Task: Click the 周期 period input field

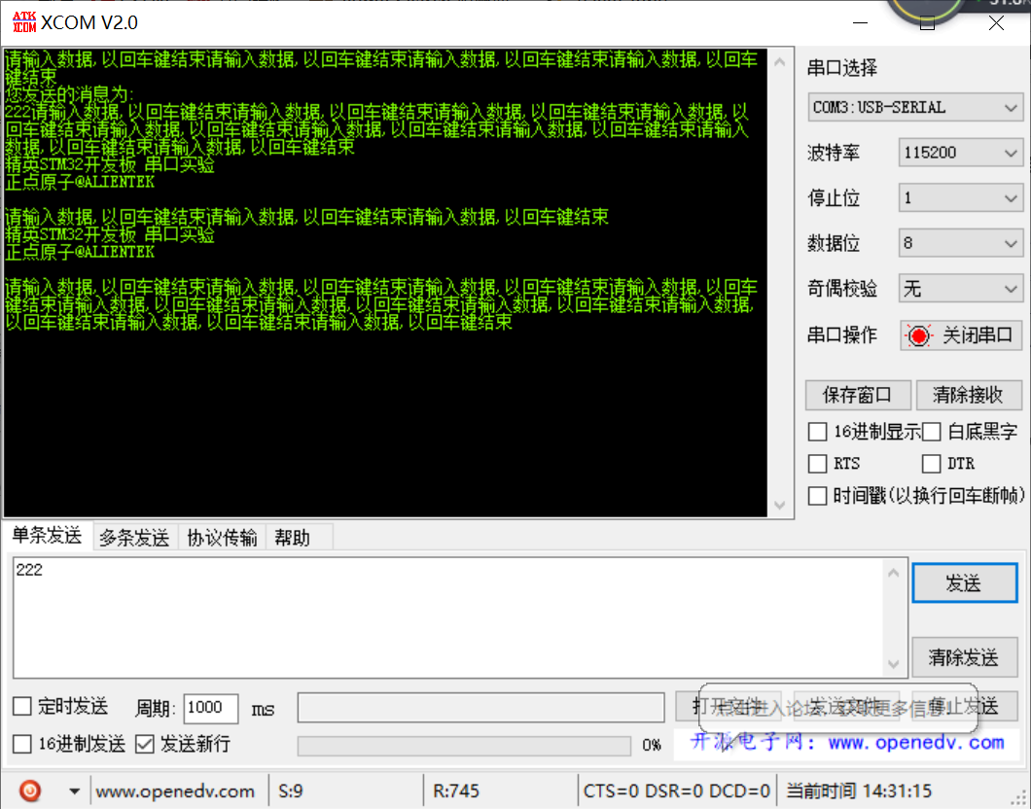Action: click(210, 708)
